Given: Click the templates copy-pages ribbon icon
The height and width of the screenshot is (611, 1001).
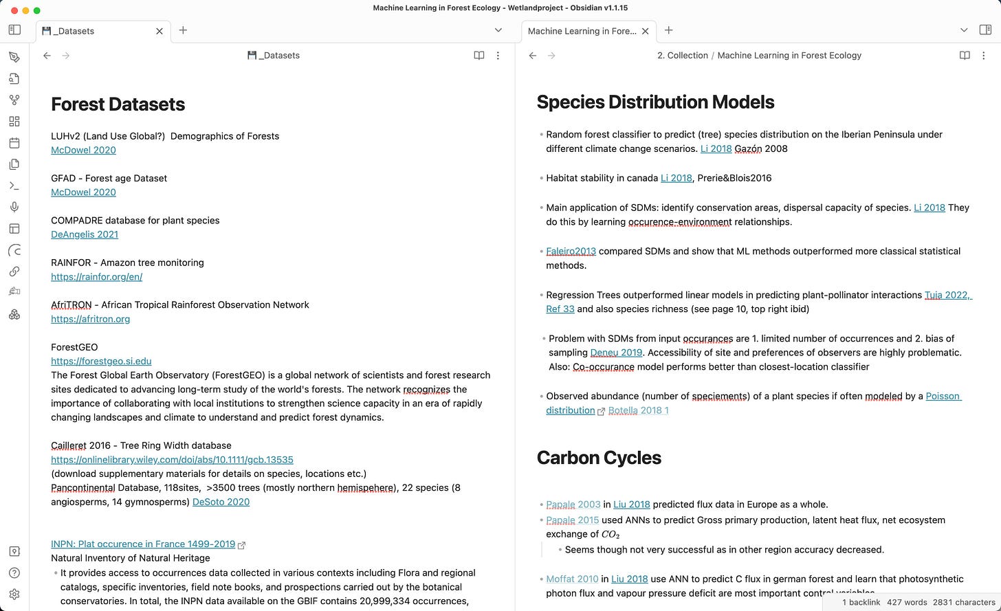Looking at the screenshot, I should click(x=14, y=164).
